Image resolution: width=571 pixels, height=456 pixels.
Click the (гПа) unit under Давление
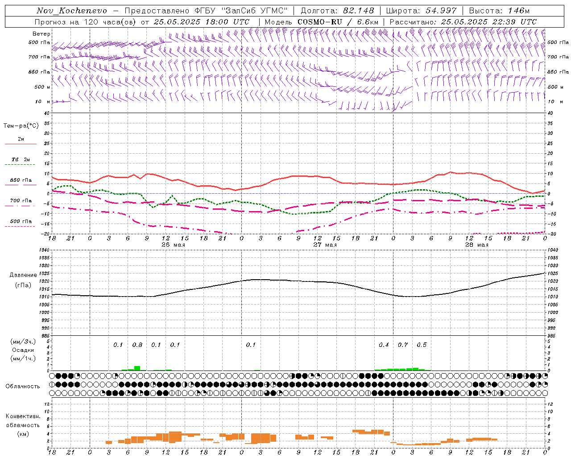pyautogui.click(x=23, y=285)
